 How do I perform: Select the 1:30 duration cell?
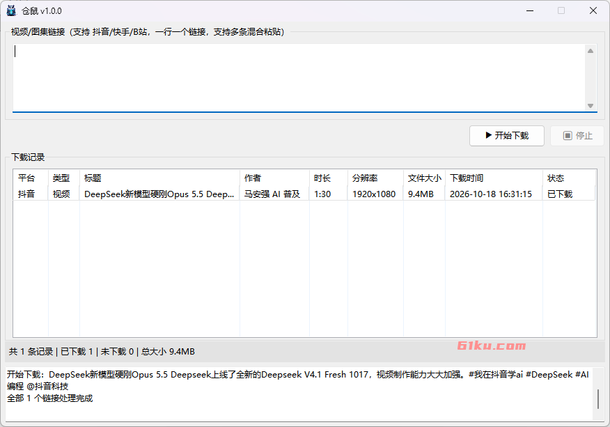click(329, 194)
